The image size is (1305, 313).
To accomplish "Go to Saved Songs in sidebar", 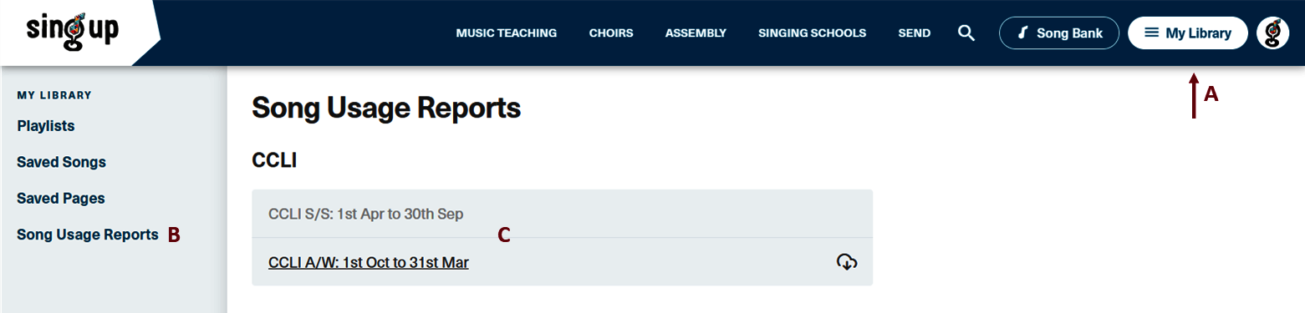I will point(62,162).
